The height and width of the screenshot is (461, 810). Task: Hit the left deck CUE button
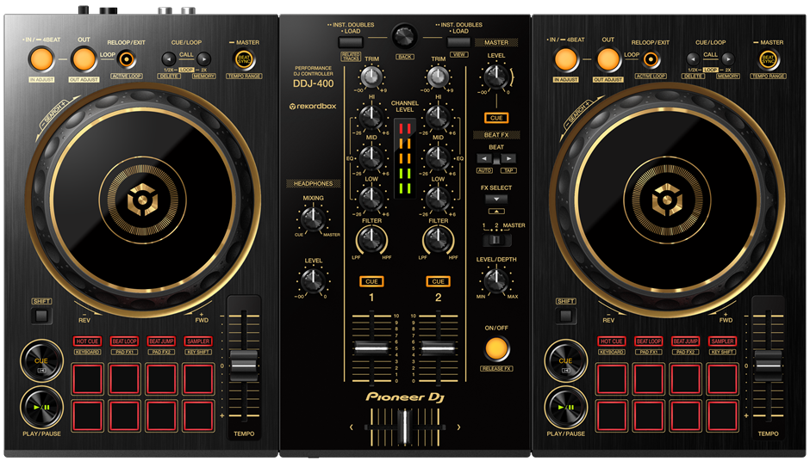click(41, 360)
